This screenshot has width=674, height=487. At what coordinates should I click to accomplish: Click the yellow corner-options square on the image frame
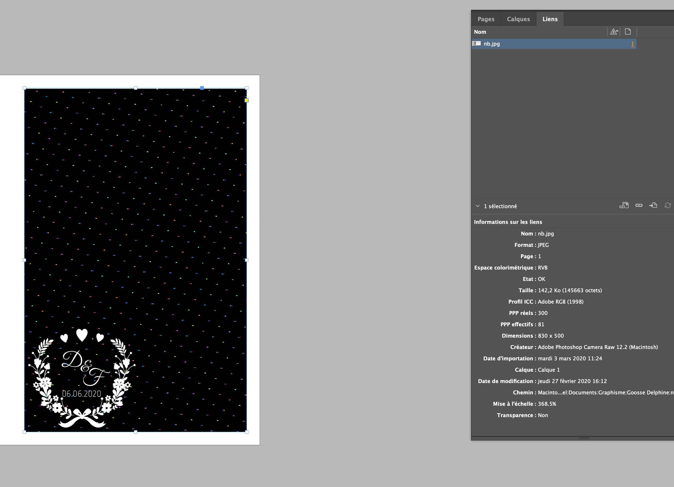(246, 100)
